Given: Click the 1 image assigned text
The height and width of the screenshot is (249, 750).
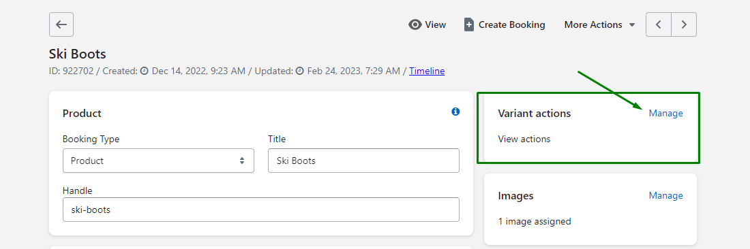Looking at the screenshot, I should (535, 221).
